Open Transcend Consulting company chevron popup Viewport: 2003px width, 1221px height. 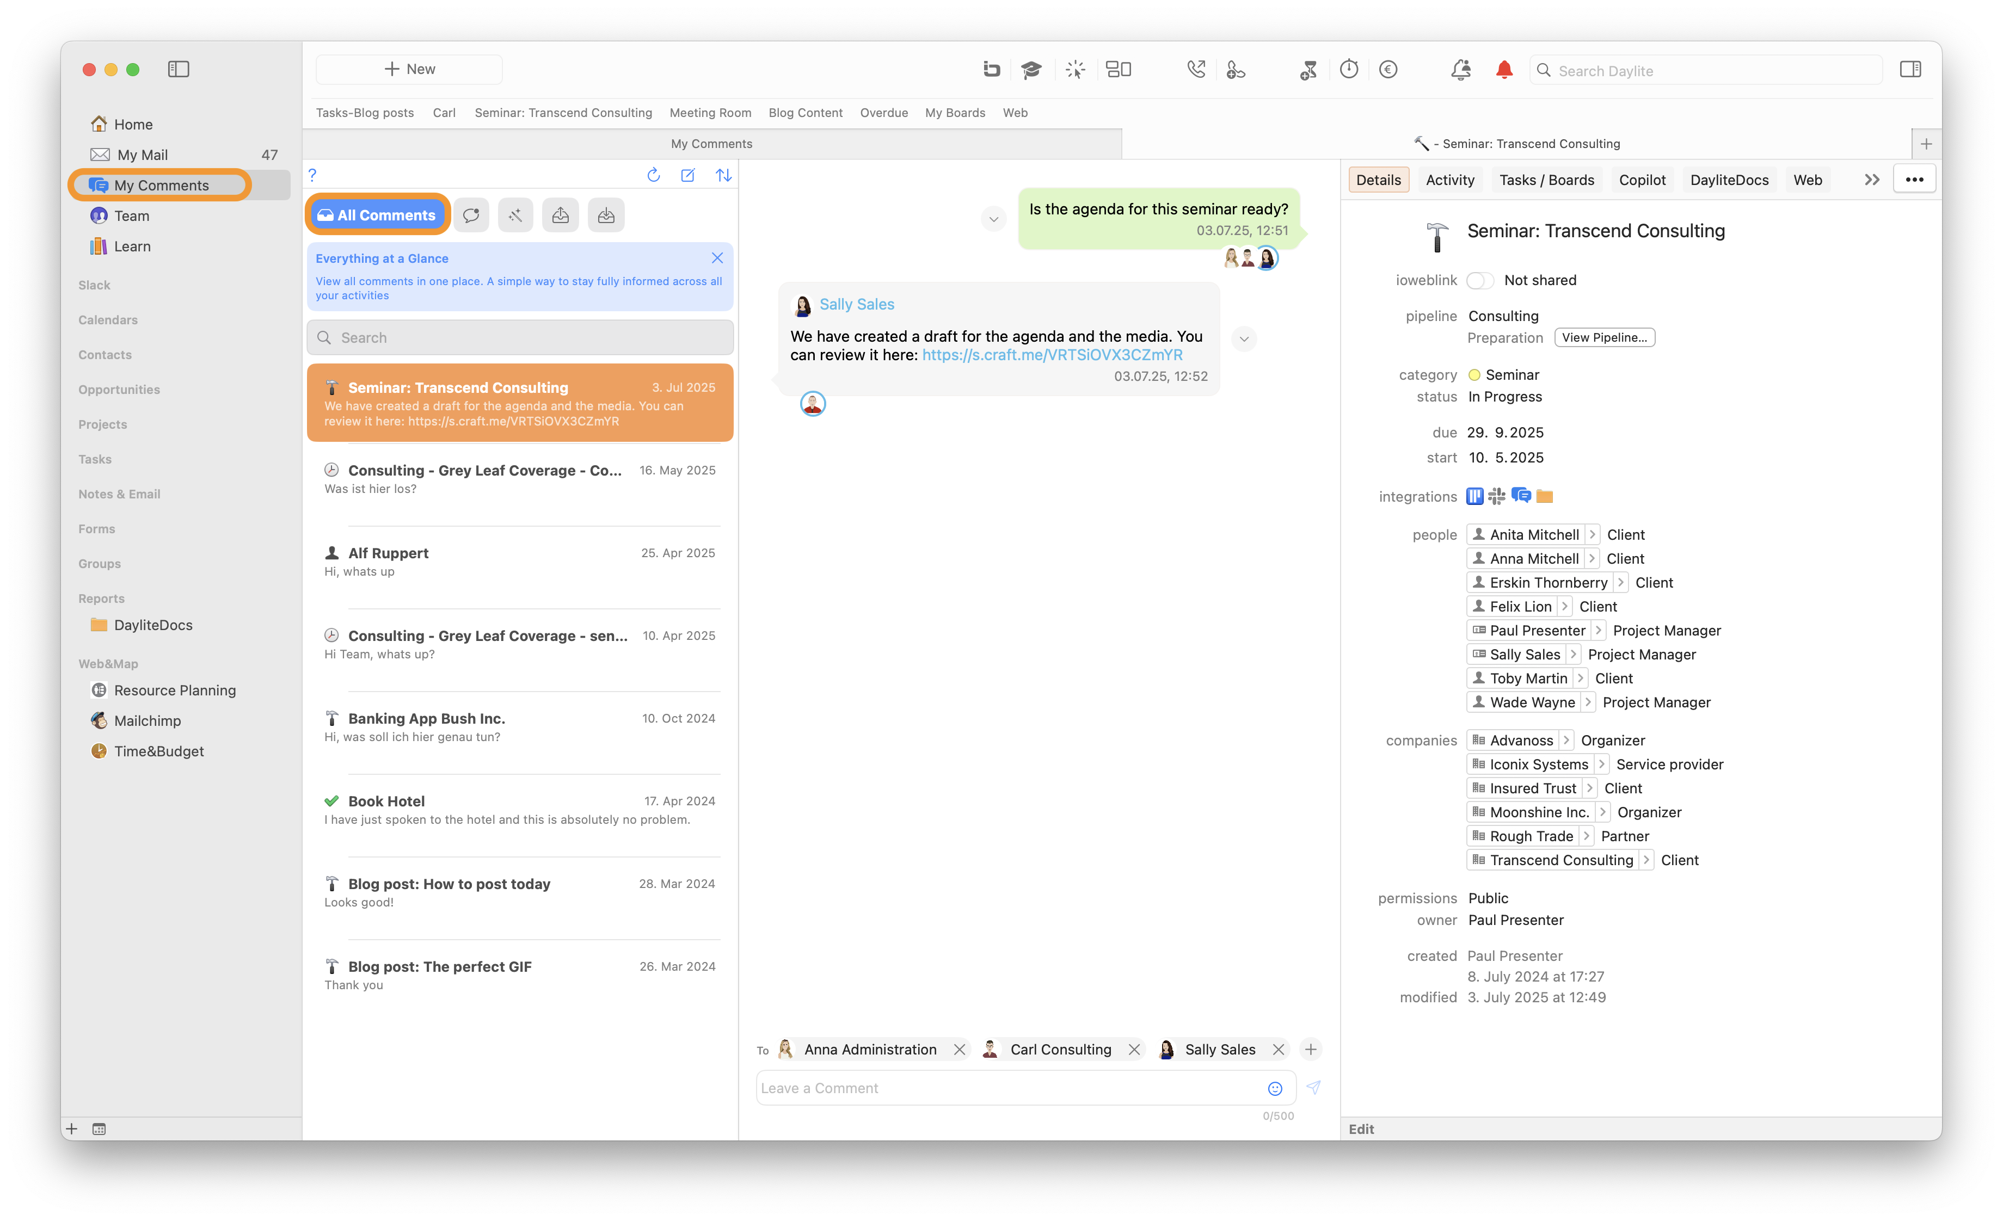[x=1646, y=860]
